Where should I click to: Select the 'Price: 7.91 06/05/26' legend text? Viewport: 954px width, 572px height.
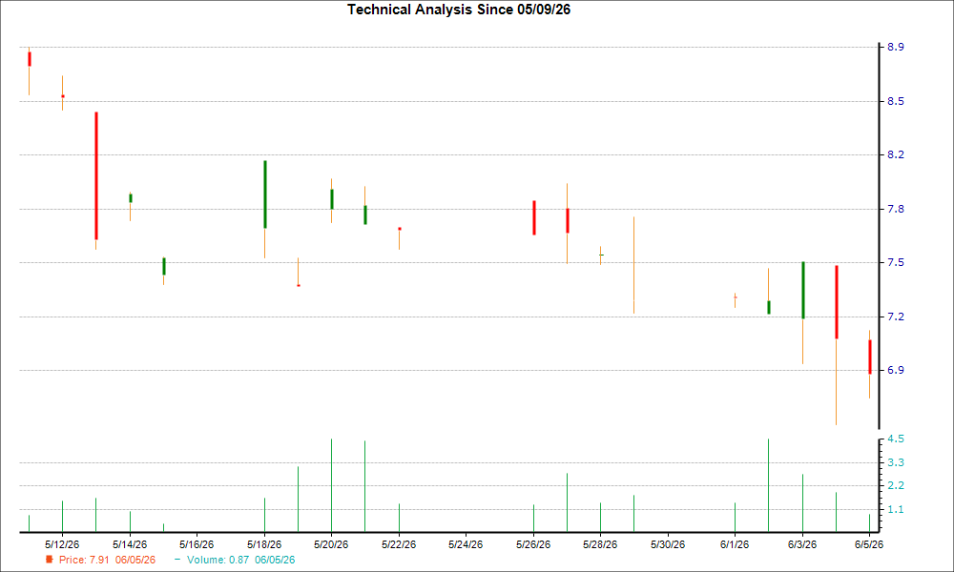(x=107, y=560)
